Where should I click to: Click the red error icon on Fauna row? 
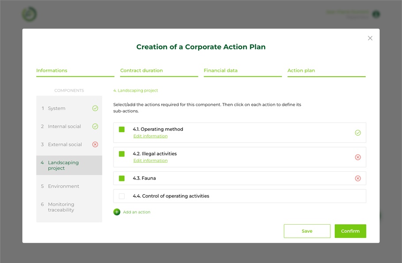coord(358,178)
